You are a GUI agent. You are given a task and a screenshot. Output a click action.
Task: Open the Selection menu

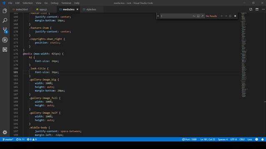pos(28,3)
